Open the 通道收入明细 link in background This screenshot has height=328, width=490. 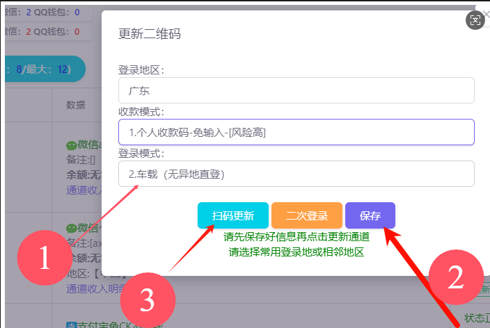click(95, 289)
